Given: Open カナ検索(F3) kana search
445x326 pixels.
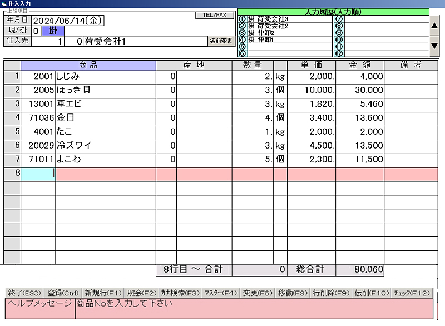Looking at the screenshot, I should [x=180, y=293].
